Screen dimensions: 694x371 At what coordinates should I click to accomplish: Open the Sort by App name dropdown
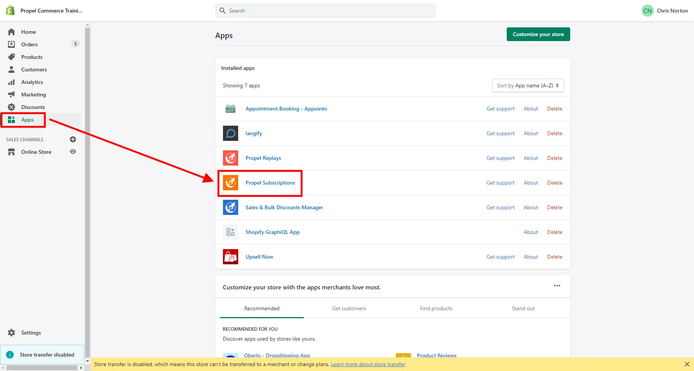(x=528, y=85)
